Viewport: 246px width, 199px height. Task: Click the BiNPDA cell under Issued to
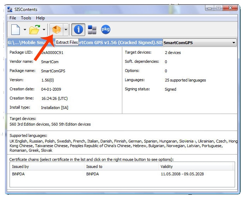pos(93,174)
